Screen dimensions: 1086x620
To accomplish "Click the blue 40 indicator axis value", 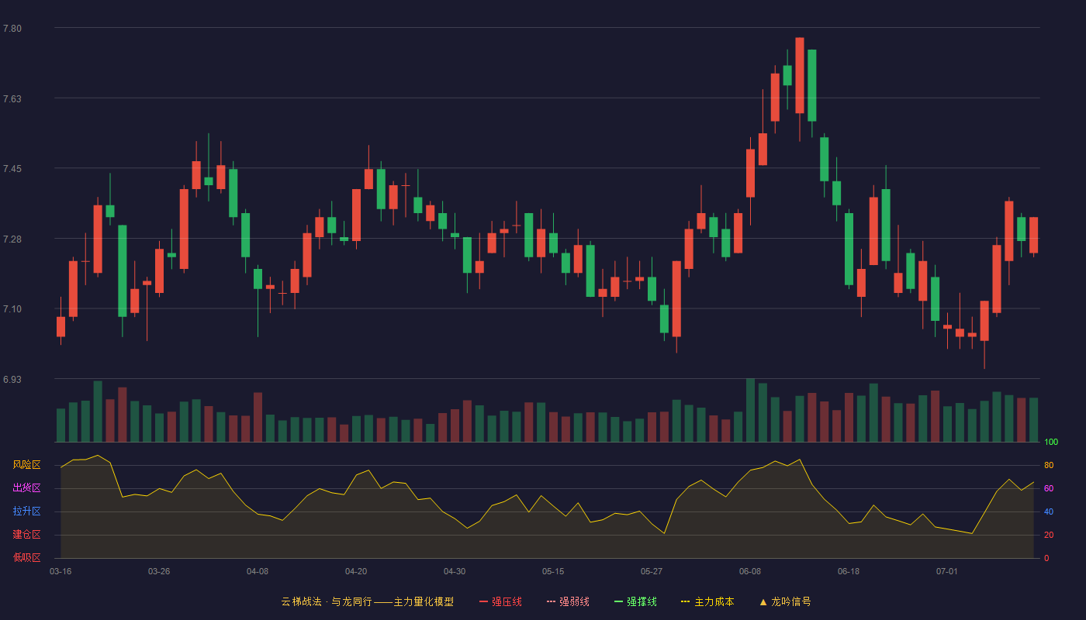I will point(1048,511).
